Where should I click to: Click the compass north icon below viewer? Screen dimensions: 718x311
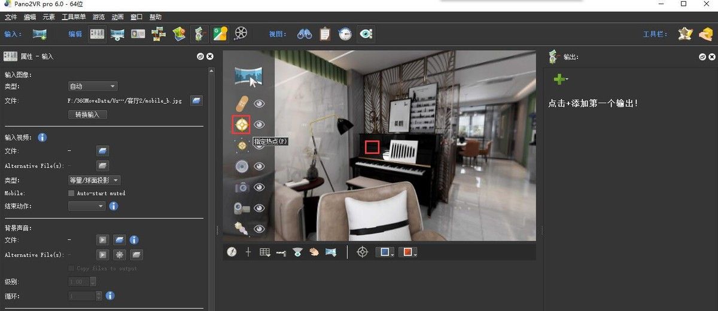[x=232, y=252]
